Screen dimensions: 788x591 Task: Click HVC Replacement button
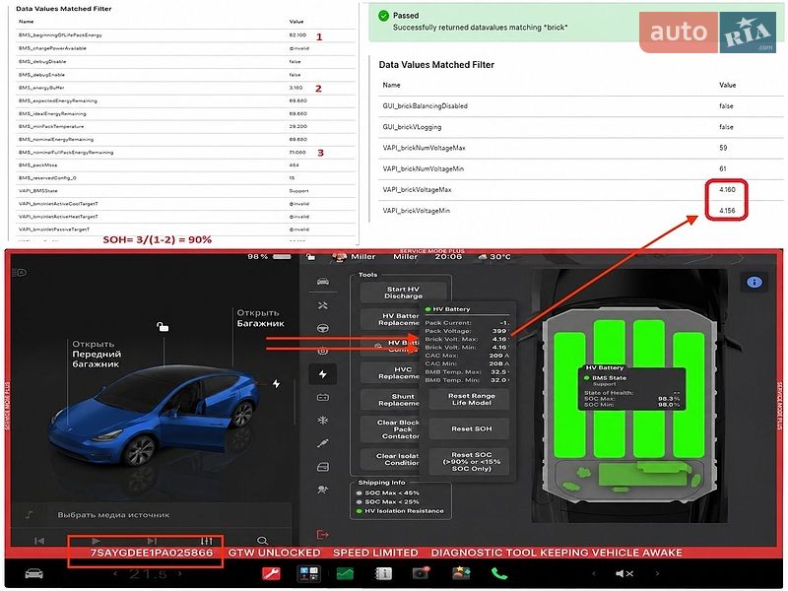coord(390,373)
